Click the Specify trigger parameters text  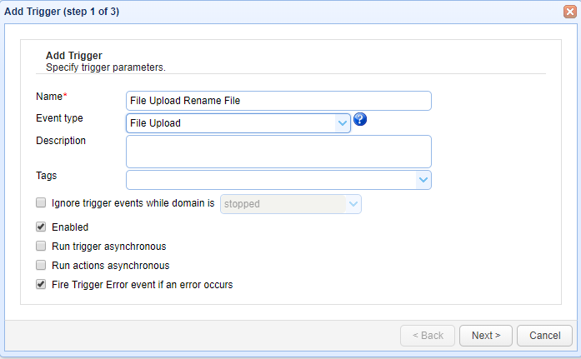113,67
